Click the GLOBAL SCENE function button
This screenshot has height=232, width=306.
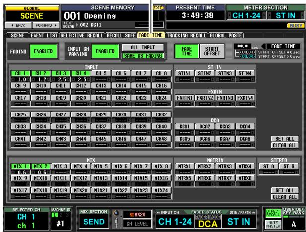(x=32, y=14)
